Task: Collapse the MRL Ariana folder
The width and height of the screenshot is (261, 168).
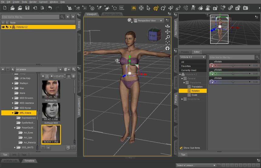Action: click(13, 113)
